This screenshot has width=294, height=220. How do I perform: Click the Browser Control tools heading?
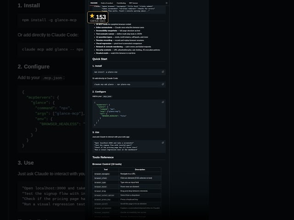click(x=107, y=164)
